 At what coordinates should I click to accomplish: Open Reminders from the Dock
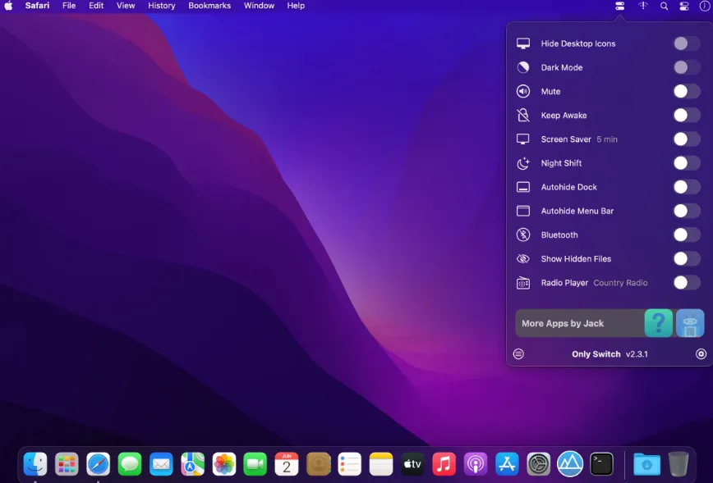coord(350,464)
